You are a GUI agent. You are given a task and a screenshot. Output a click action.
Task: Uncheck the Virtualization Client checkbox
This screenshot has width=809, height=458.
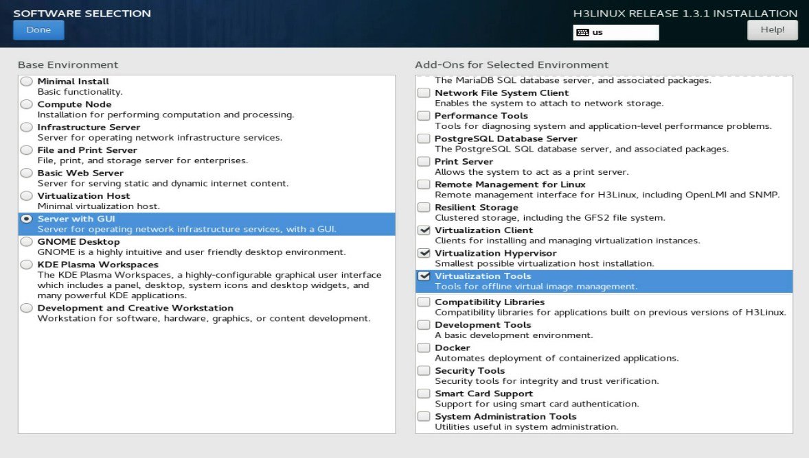tap(424, 230)
